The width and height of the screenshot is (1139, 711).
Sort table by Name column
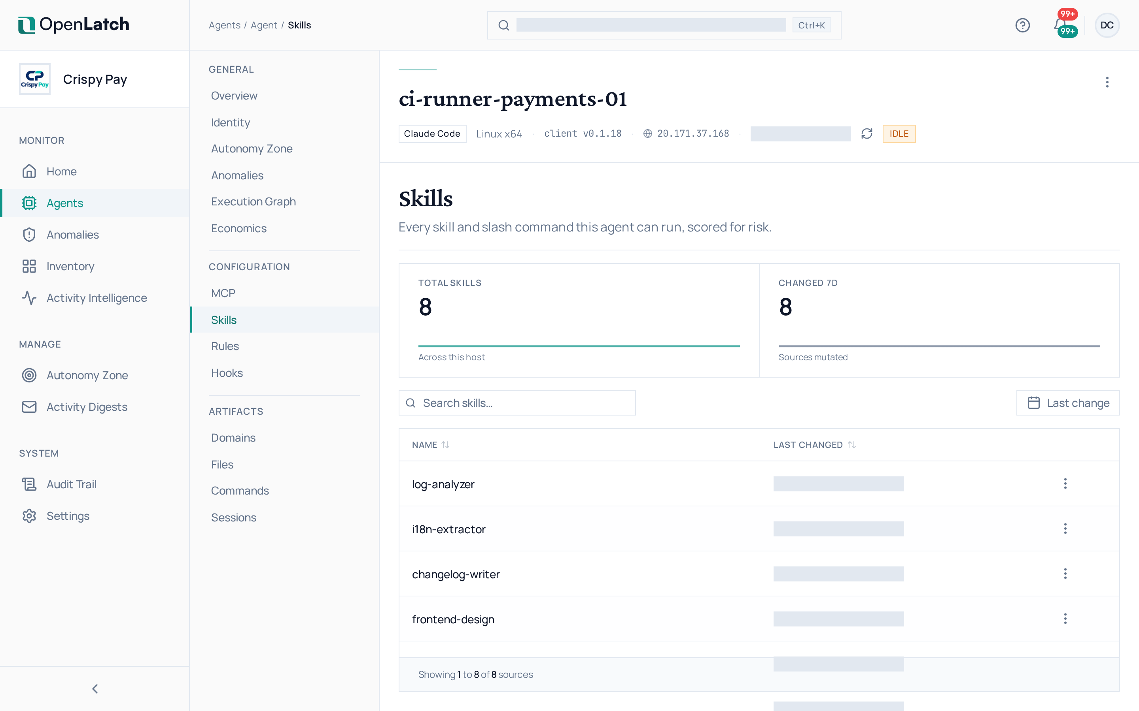[431, 445]
